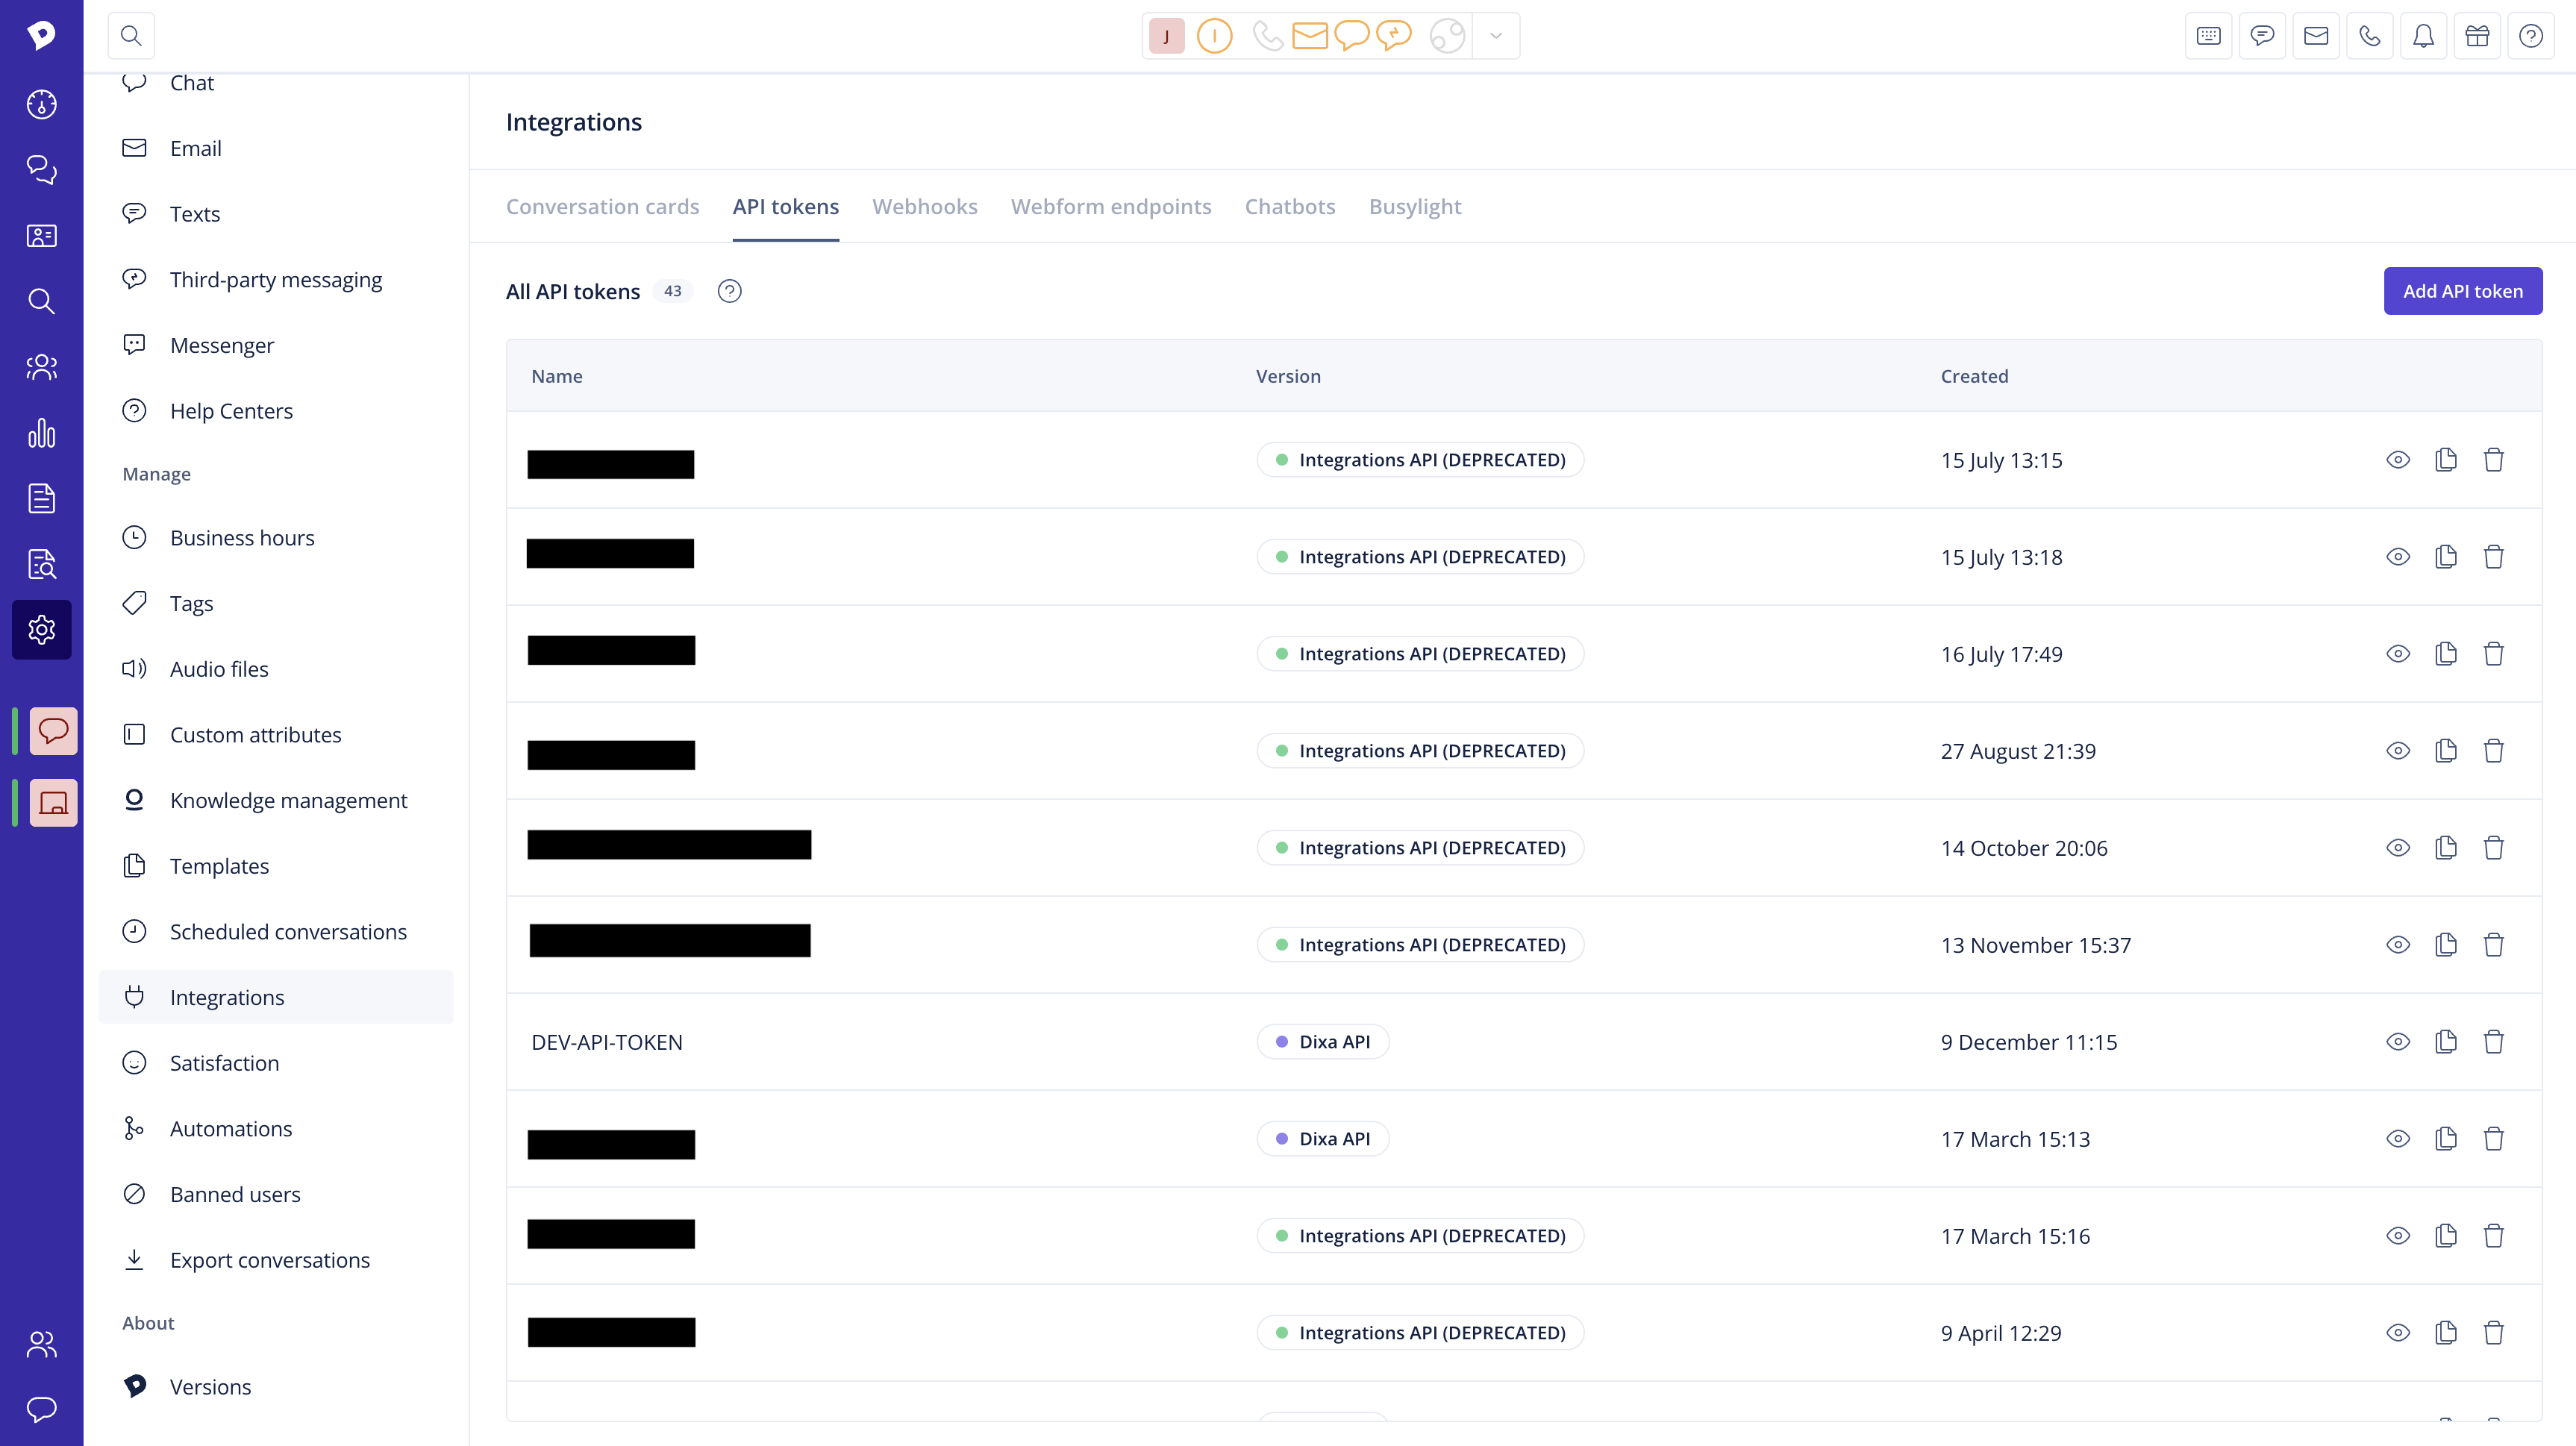
Task: Copy token created 27 August 21:39
Action: pyautogui.click(x=2446, y=751)
